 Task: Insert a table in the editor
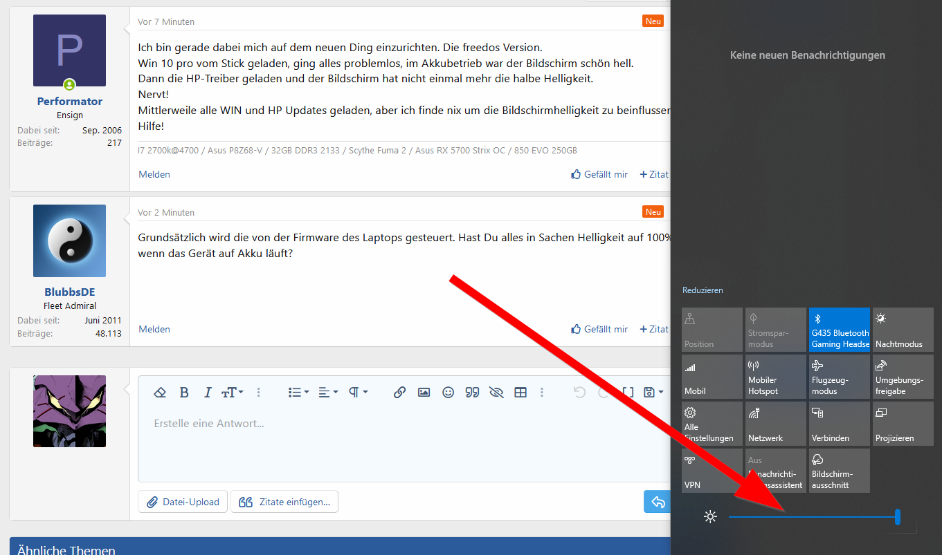pos(520,392)
